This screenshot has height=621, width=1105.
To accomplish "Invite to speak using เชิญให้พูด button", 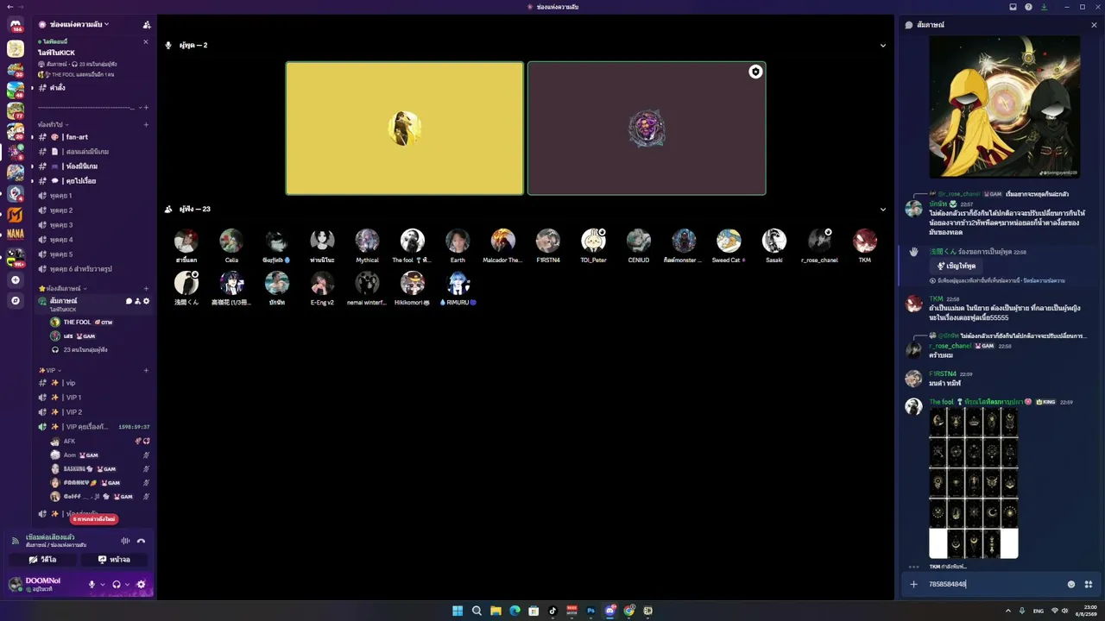I will tap(957, 267).
